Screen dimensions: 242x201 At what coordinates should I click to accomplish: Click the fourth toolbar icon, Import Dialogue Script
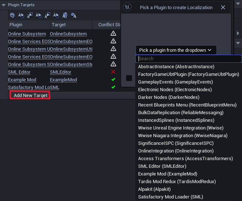click(39, 15)
